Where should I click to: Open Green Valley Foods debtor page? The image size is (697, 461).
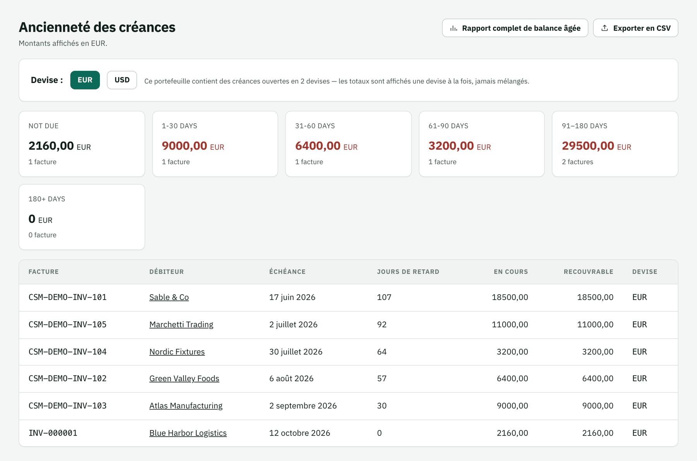[184, 379]
